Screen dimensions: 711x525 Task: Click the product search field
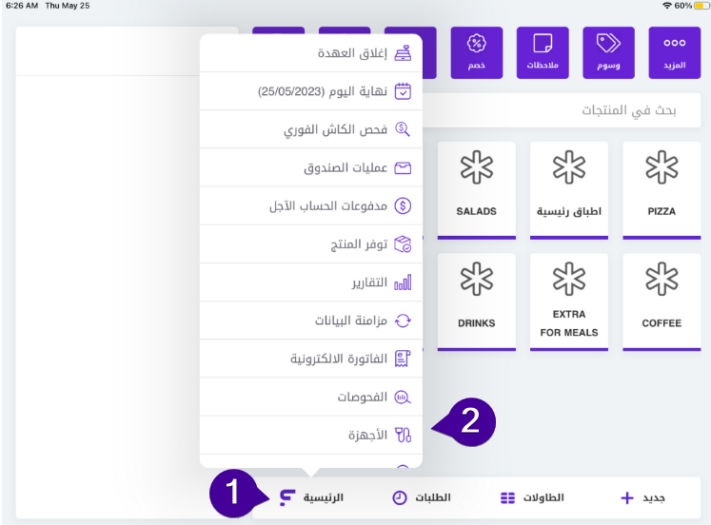tap(562, 110)
